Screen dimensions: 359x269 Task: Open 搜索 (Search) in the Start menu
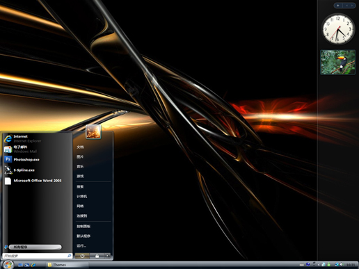[x=80, y=187]
